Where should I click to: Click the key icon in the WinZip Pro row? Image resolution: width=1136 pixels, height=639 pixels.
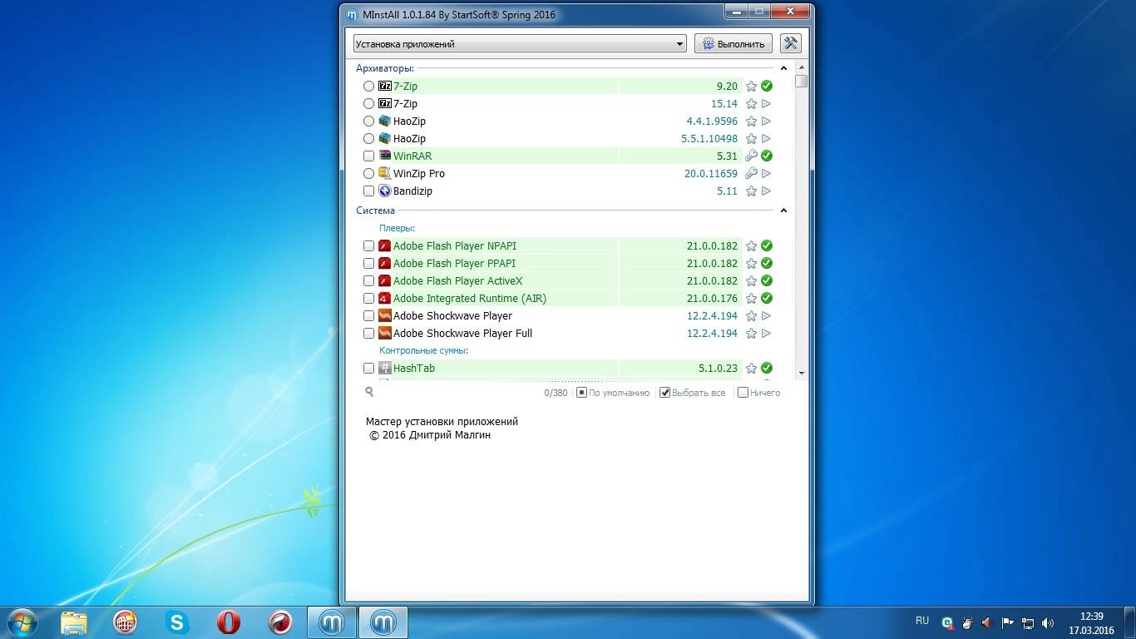[x=751, y=173]
